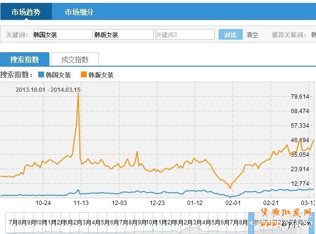Select the 成交指数 tab
This screenshot has width=316, height=234.
[75, 59]
